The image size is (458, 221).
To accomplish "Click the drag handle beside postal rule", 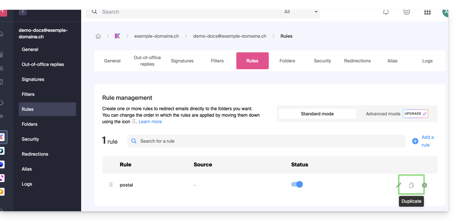I will [x=111, y=185].
